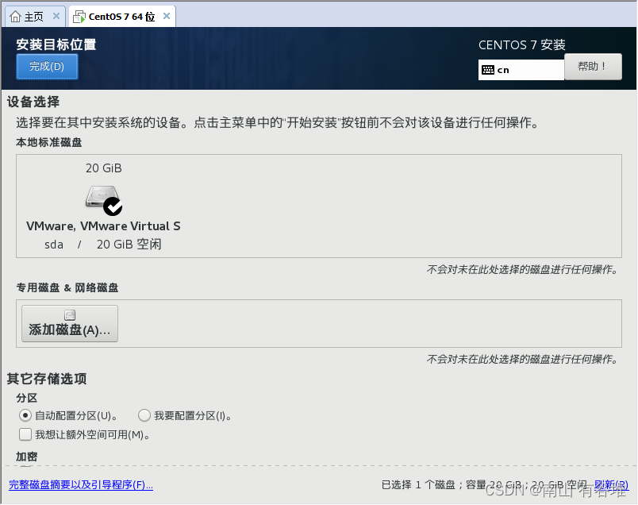Click the 刷新(R) refresh link
The height and width of the screenshot is (505, 638).
coord(611,484)
